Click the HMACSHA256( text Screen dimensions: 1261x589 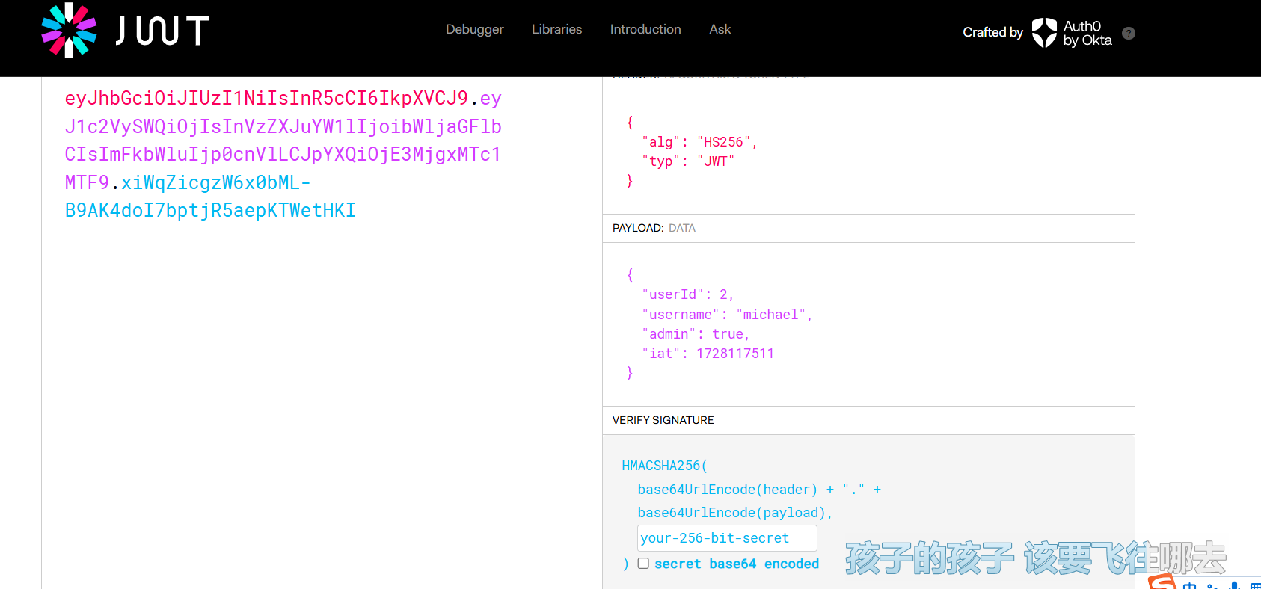[664, 466]
